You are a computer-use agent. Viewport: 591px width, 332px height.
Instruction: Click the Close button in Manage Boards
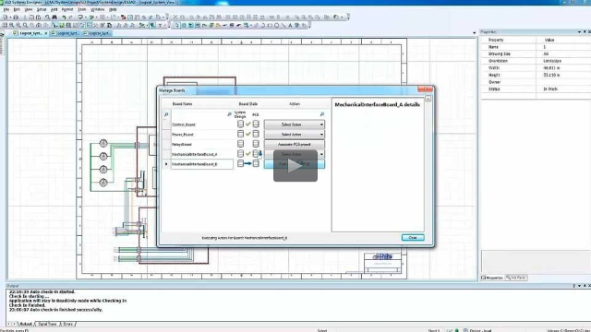tap(413, 238)
